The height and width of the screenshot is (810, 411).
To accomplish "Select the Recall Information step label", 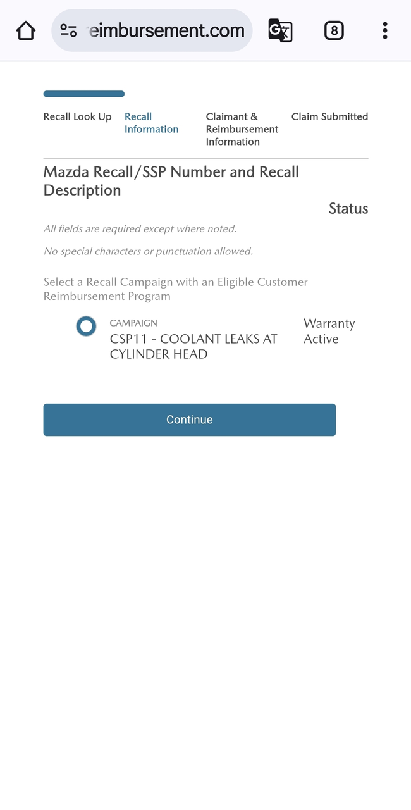I will coord(151,123).
